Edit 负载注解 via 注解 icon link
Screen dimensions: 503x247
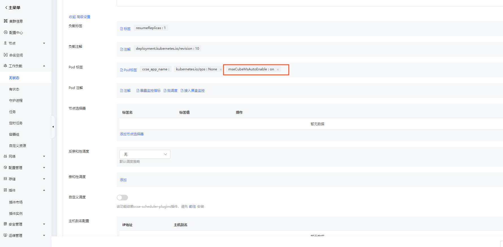tap(125, 49)
